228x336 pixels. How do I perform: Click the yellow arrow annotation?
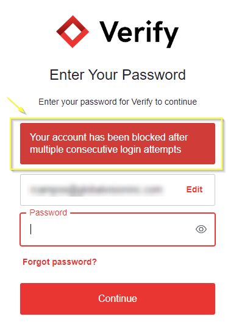pos(16,105)
